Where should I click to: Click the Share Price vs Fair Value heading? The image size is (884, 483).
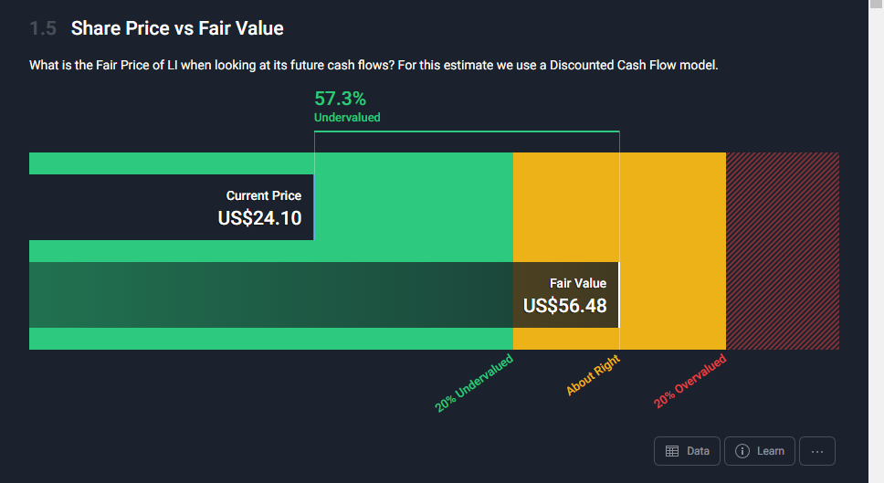pyautogui.click(x=177, y=28)
